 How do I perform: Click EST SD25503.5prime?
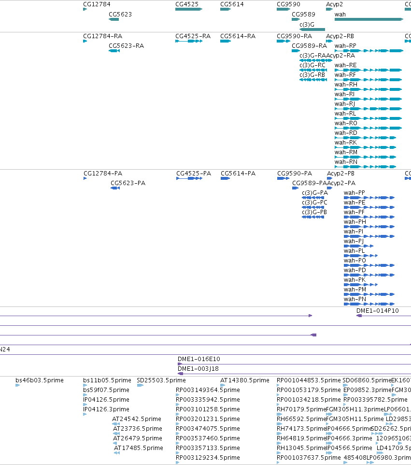pyautogui.click(x=161, y=380)
